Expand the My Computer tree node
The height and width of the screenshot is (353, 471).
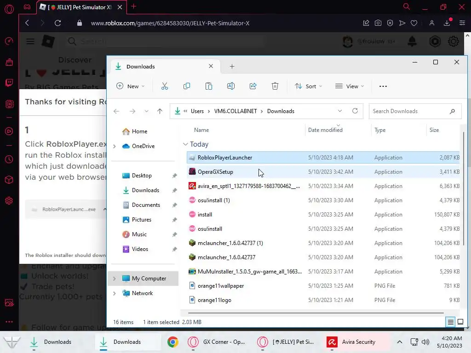[x=114, y=279]
